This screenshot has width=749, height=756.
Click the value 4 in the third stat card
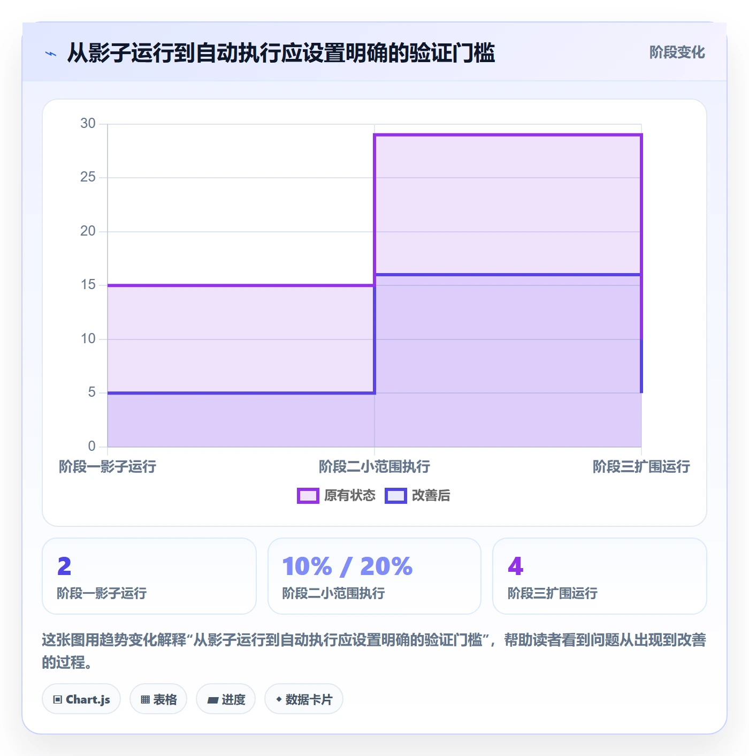click(x=516, y=566)
